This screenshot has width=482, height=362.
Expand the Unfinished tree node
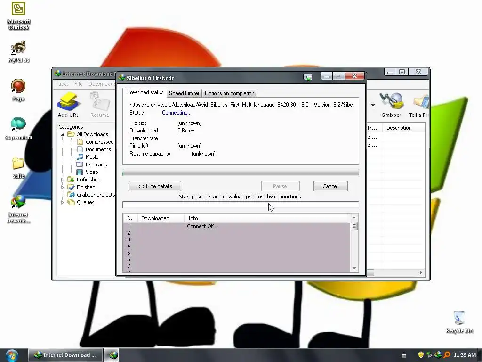pyautogui.click(x=63, y=180)
